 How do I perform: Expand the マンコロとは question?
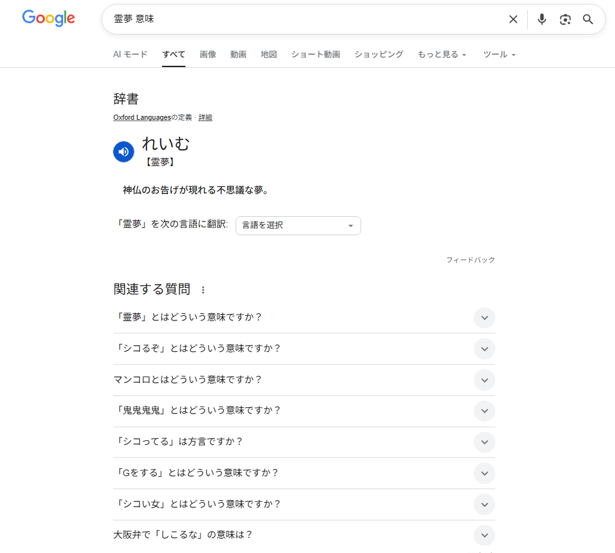point(484,380)
